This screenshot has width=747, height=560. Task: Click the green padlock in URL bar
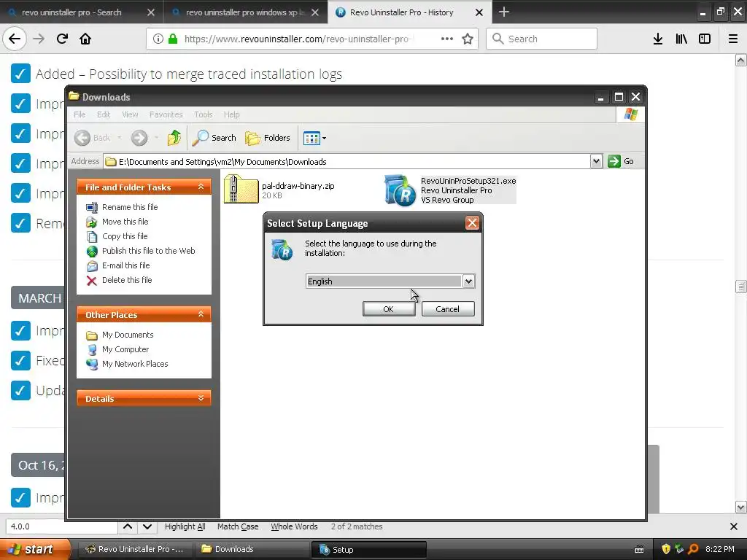173,39
